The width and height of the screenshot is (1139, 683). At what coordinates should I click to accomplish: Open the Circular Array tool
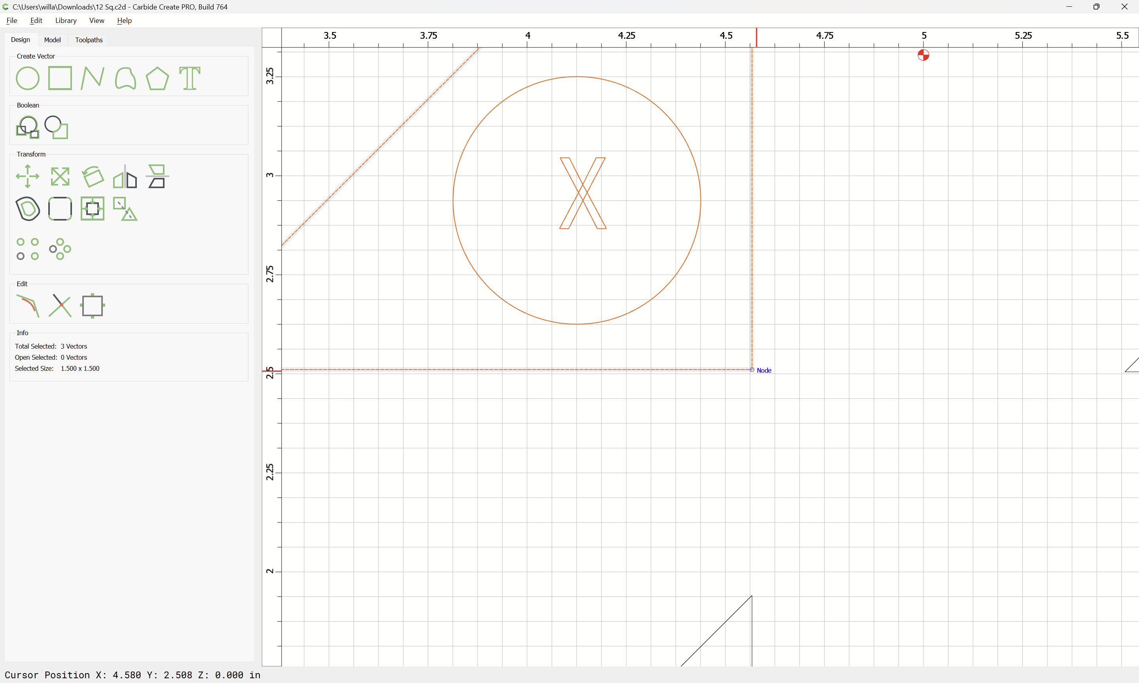60,249
